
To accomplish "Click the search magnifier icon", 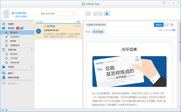I will (74, 14).
